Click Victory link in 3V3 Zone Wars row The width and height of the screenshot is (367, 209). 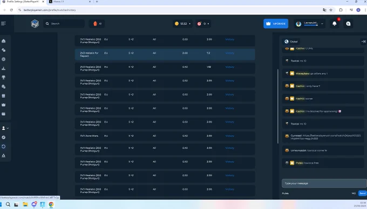[229, 136]
